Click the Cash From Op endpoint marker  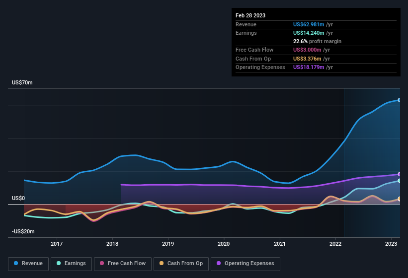400,199
